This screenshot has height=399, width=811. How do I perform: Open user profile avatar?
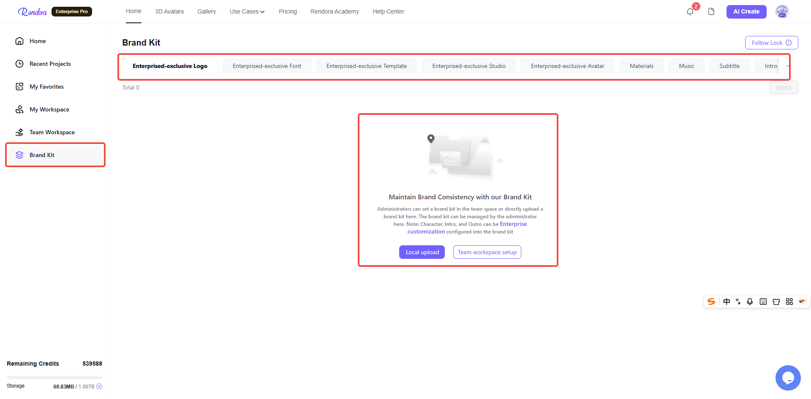[782, 11]
